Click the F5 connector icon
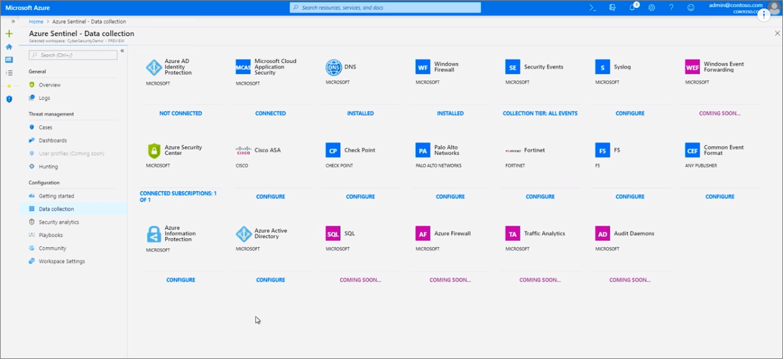This screenshot has width=783, height=359. [603, 150]
